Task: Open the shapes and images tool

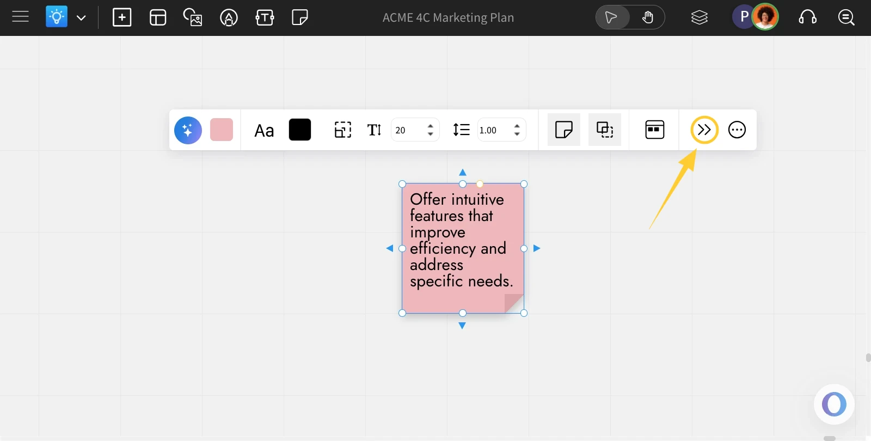Action: coord(193,17)
